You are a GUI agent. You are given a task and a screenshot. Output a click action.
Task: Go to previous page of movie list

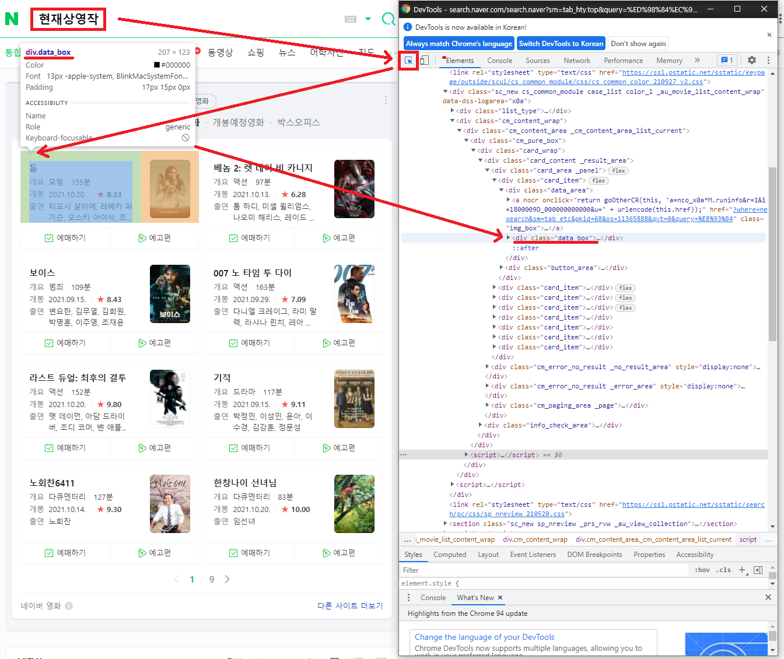click(177, 579)
